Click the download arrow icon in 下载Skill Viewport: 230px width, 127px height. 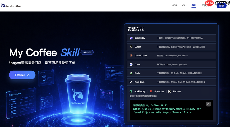[x=29, y=75]
